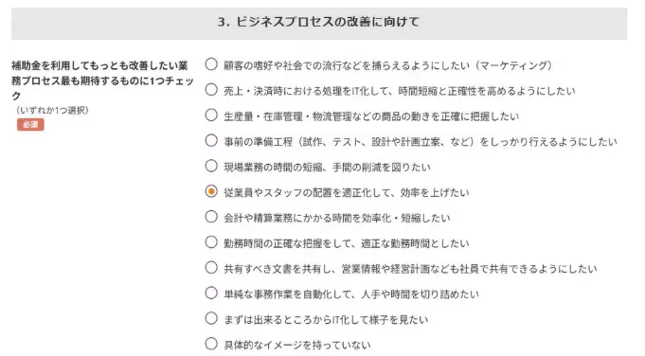Choose まずは出来るところからIT化 radio option
This screenshot has width=645, height=356.
211,318
